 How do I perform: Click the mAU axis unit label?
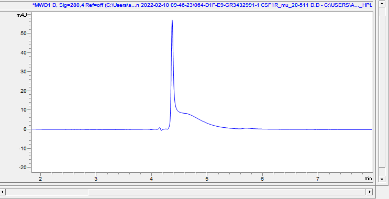[21, 15]
